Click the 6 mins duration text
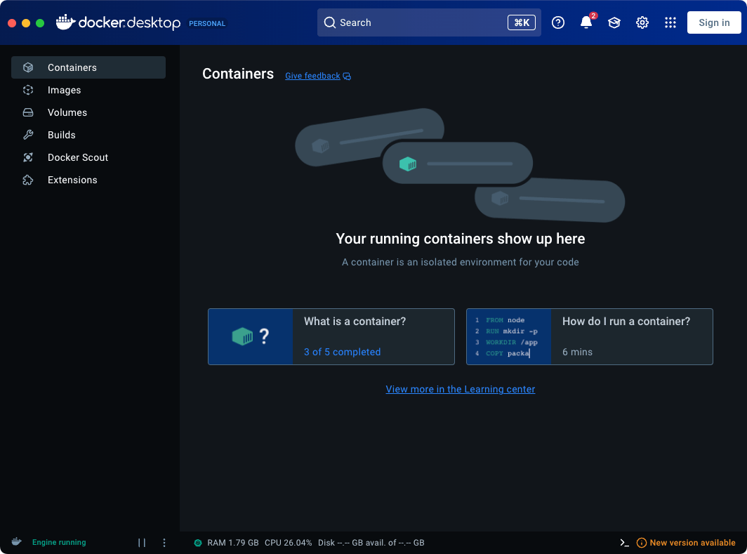 (x=577, y=352)
